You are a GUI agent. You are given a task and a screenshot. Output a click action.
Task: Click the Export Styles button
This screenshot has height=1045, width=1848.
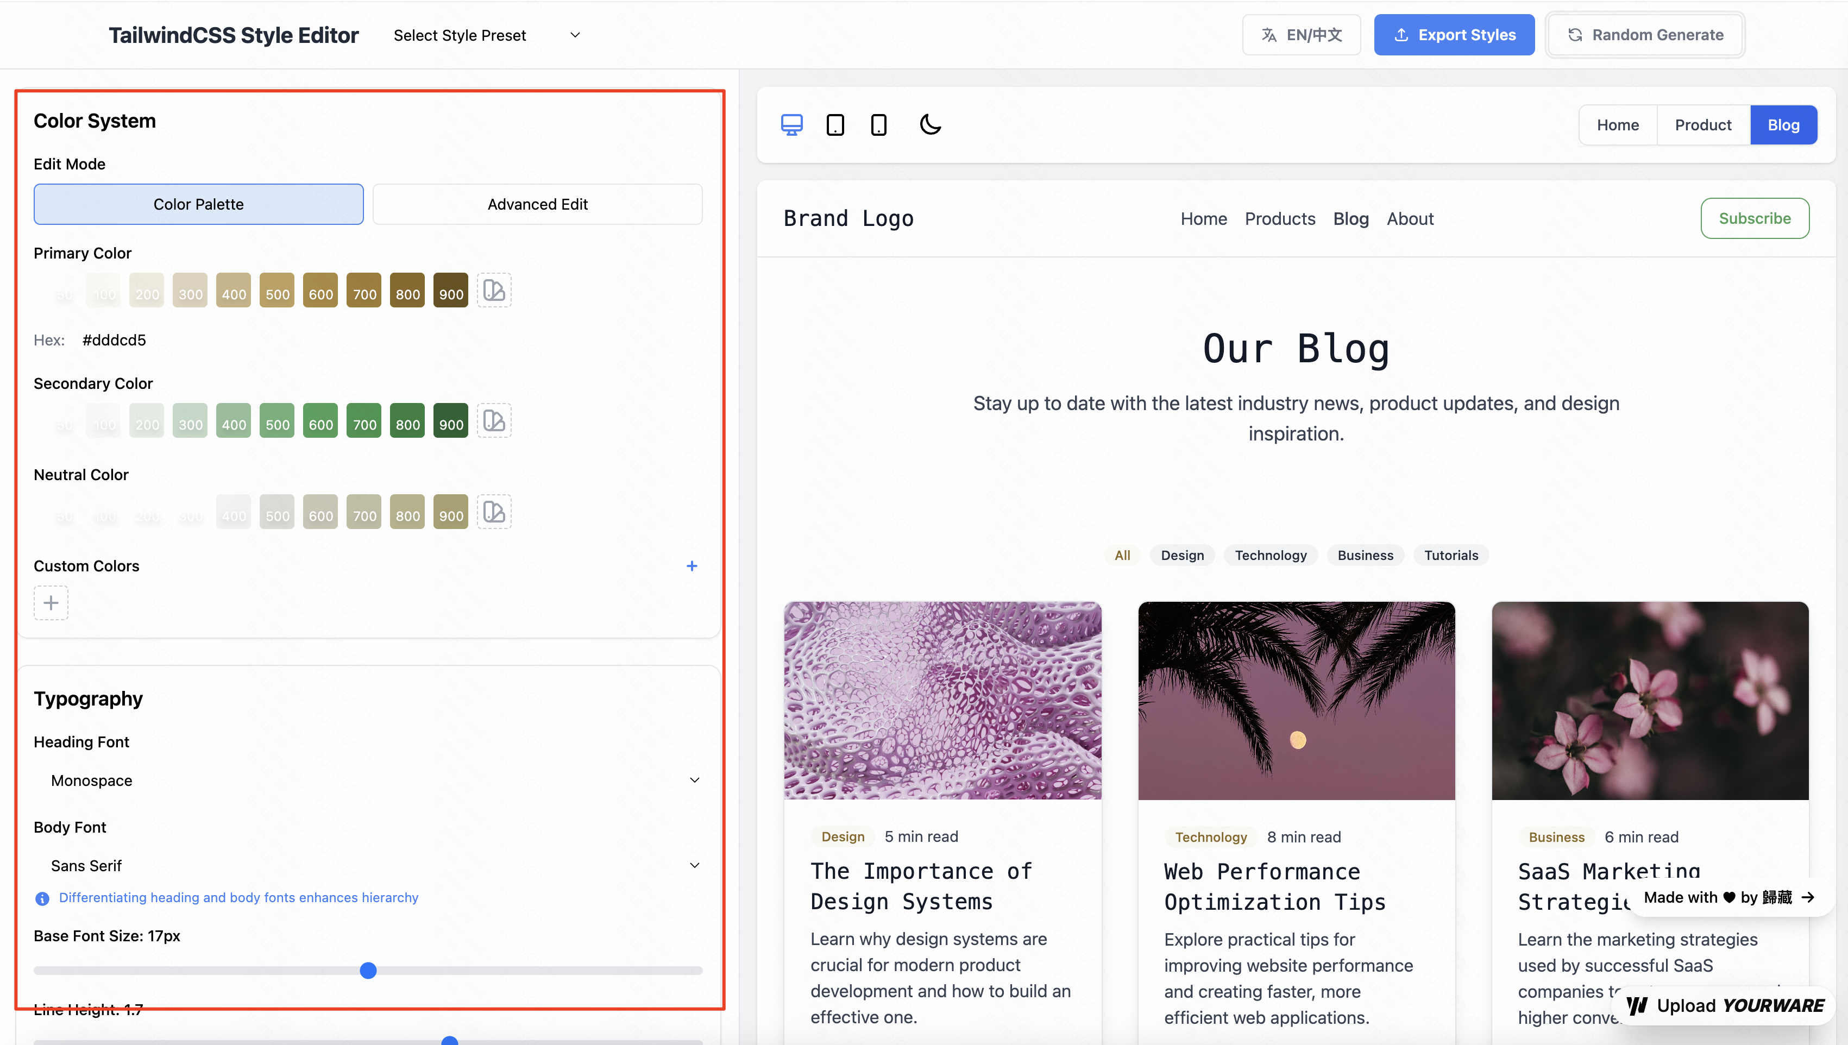1454,34
